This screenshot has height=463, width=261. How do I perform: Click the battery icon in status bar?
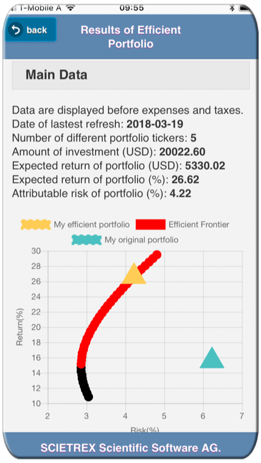click(x=245, y=8)
